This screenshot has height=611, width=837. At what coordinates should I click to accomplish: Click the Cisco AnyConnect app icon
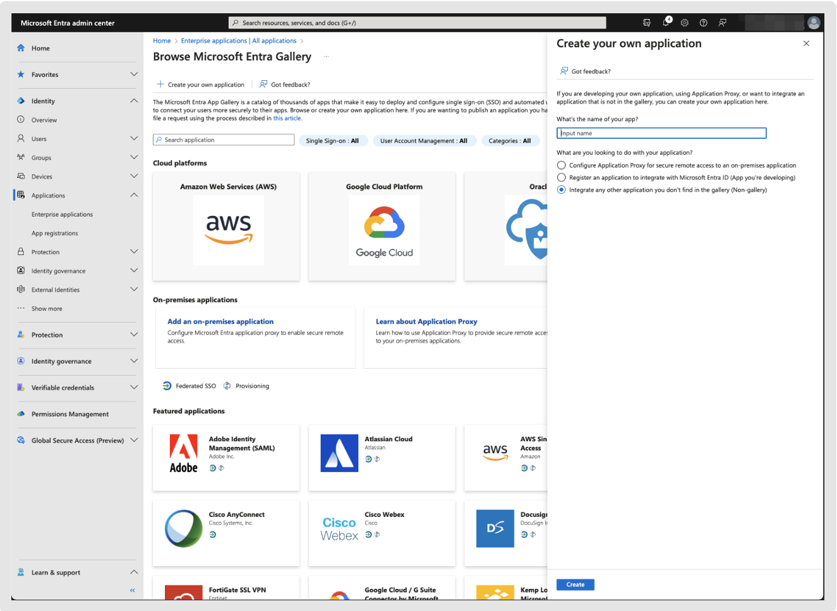tap(184, 528)
